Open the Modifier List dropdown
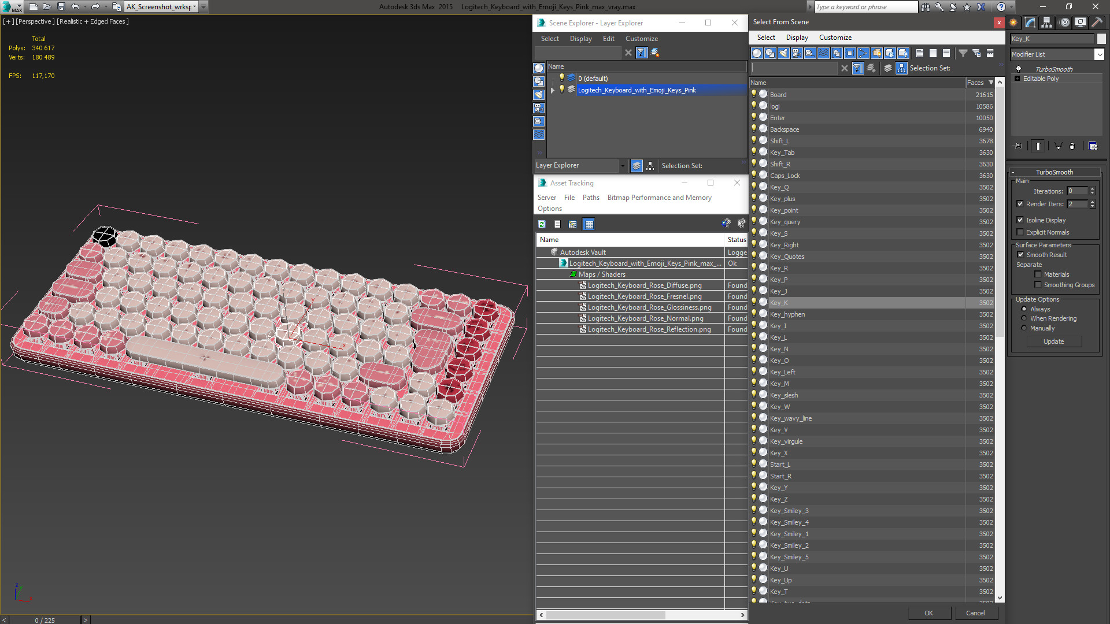The height and width of the screenshot is (624, 1110). [1099, 54]
